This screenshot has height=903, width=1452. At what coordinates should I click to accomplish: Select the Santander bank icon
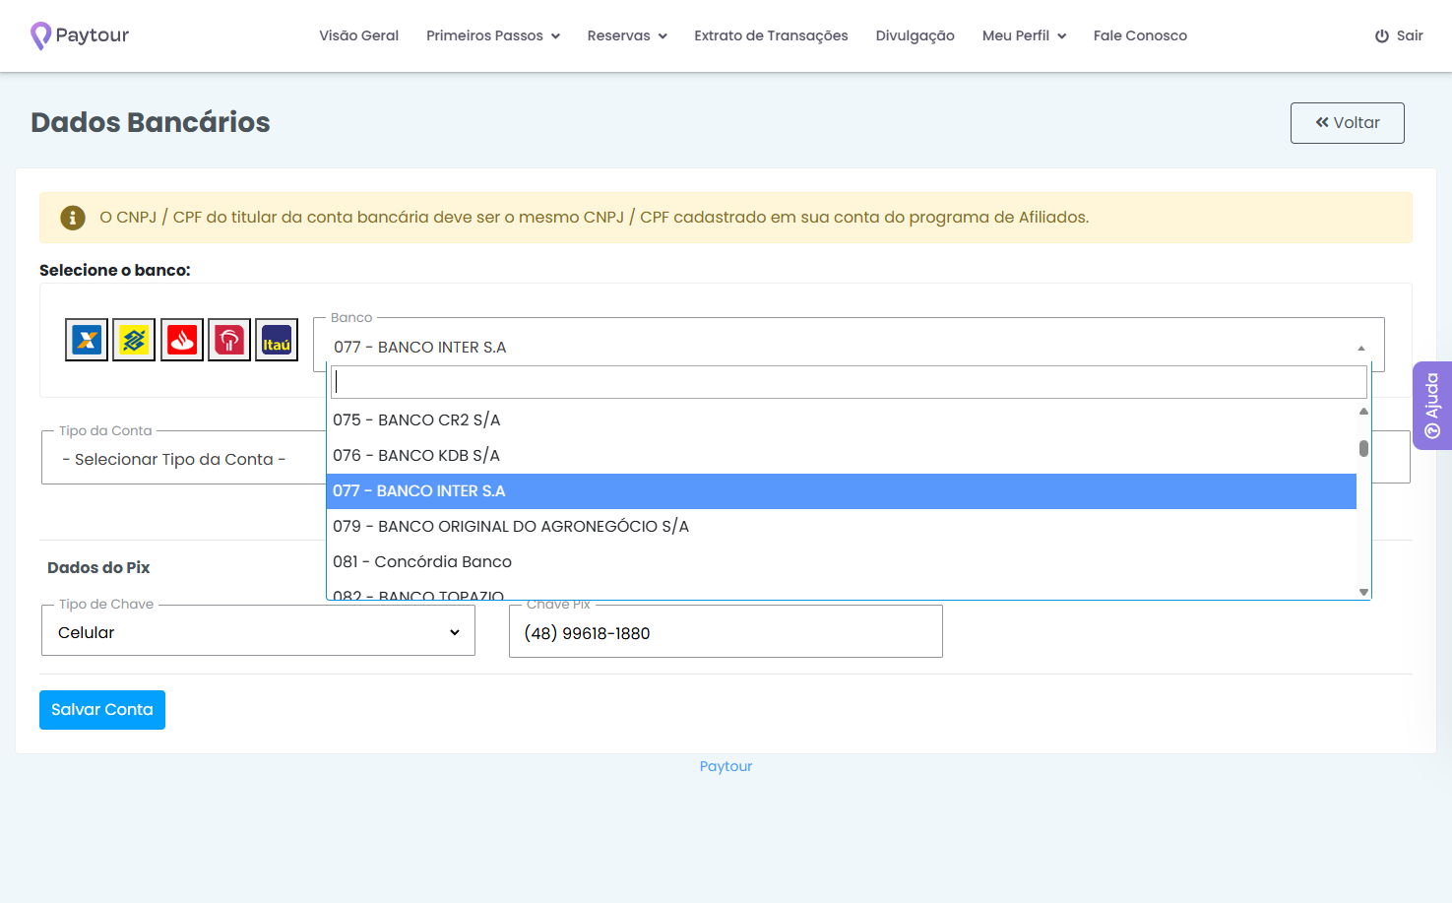pyautogui.click(x=182, y=341)
